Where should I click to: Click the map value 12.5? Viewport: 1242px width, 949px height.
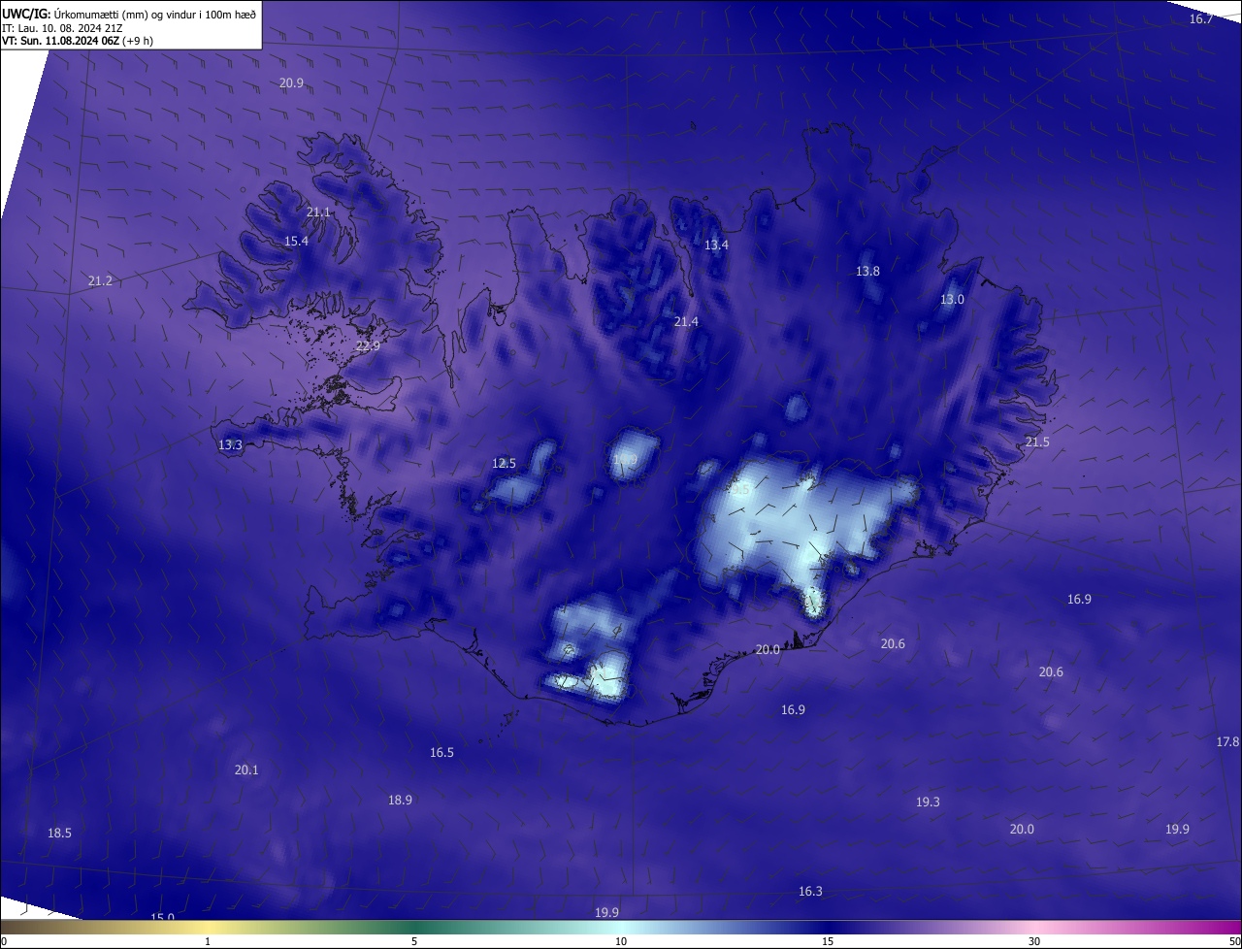pyautogui.click(x=504, y=464)
